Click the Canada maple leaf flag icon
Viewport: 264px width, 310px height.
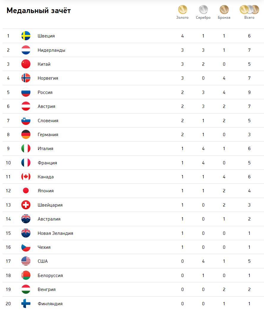26,177
